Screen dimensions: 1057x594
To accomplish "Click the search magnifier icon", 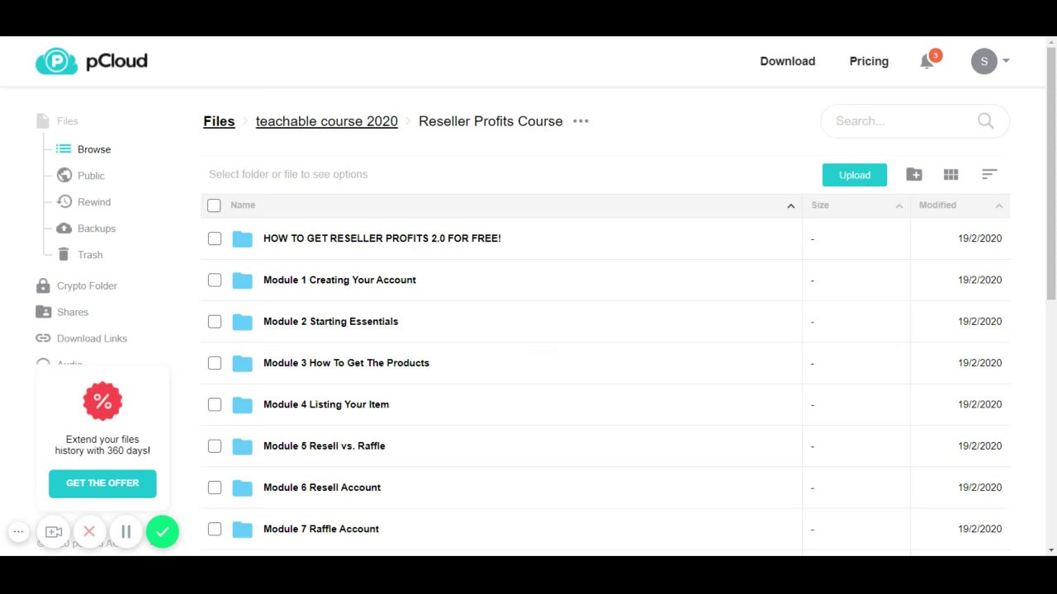I will pos(985,121).
